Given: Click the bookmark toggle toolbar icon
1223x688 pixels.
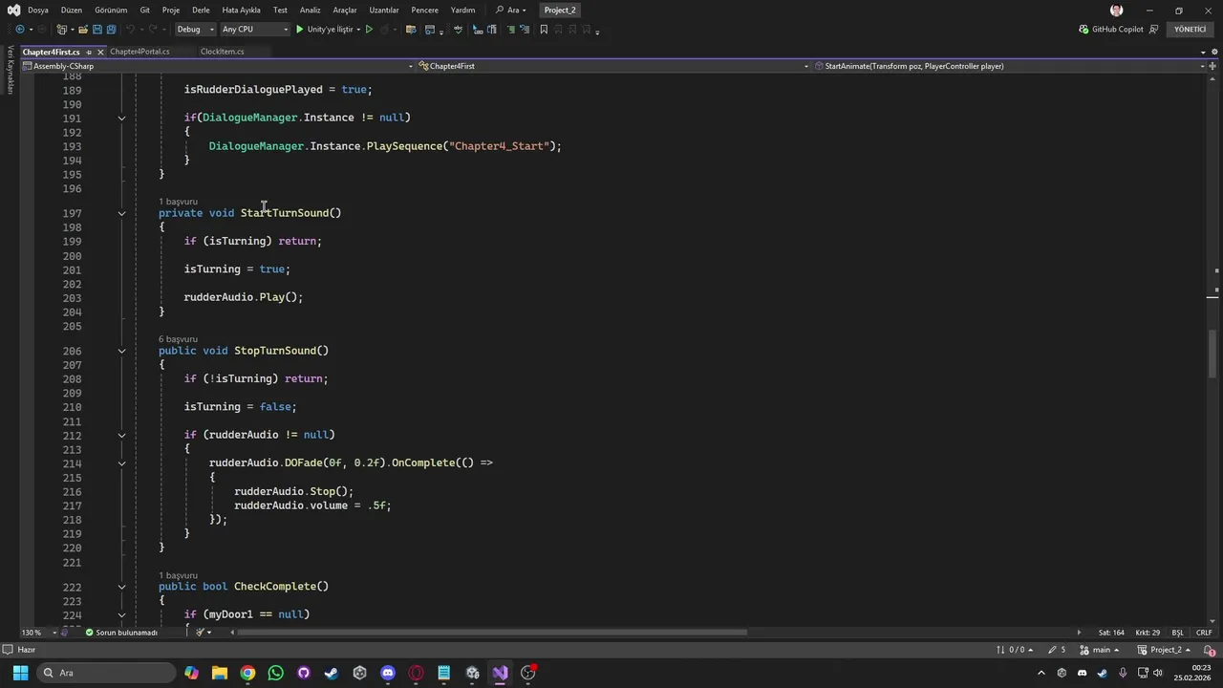Looking at the screenshot, I should [544, 30].
